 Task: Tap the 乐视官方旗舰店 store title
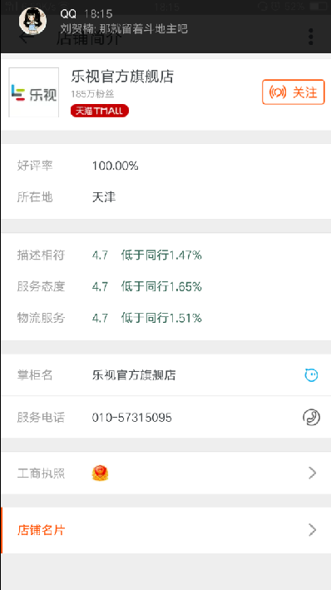[x=122, y=77]
